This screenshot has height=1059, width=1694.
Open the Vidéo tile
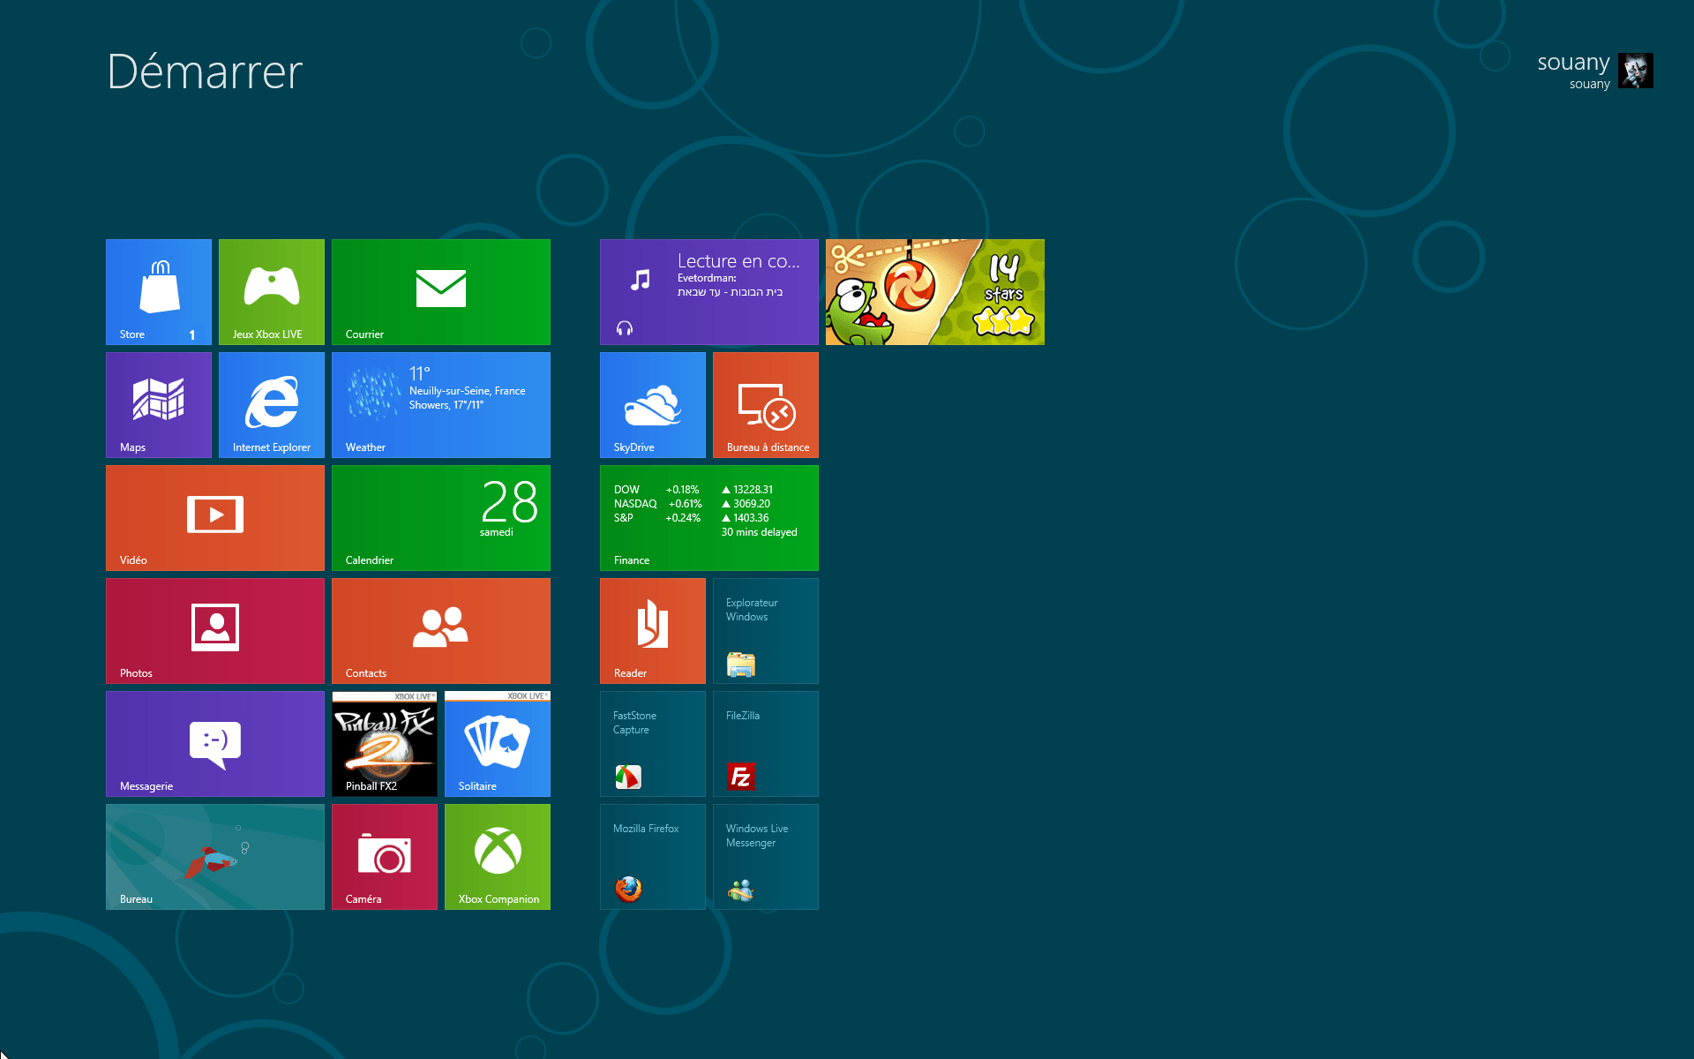[x=215, y=518]
